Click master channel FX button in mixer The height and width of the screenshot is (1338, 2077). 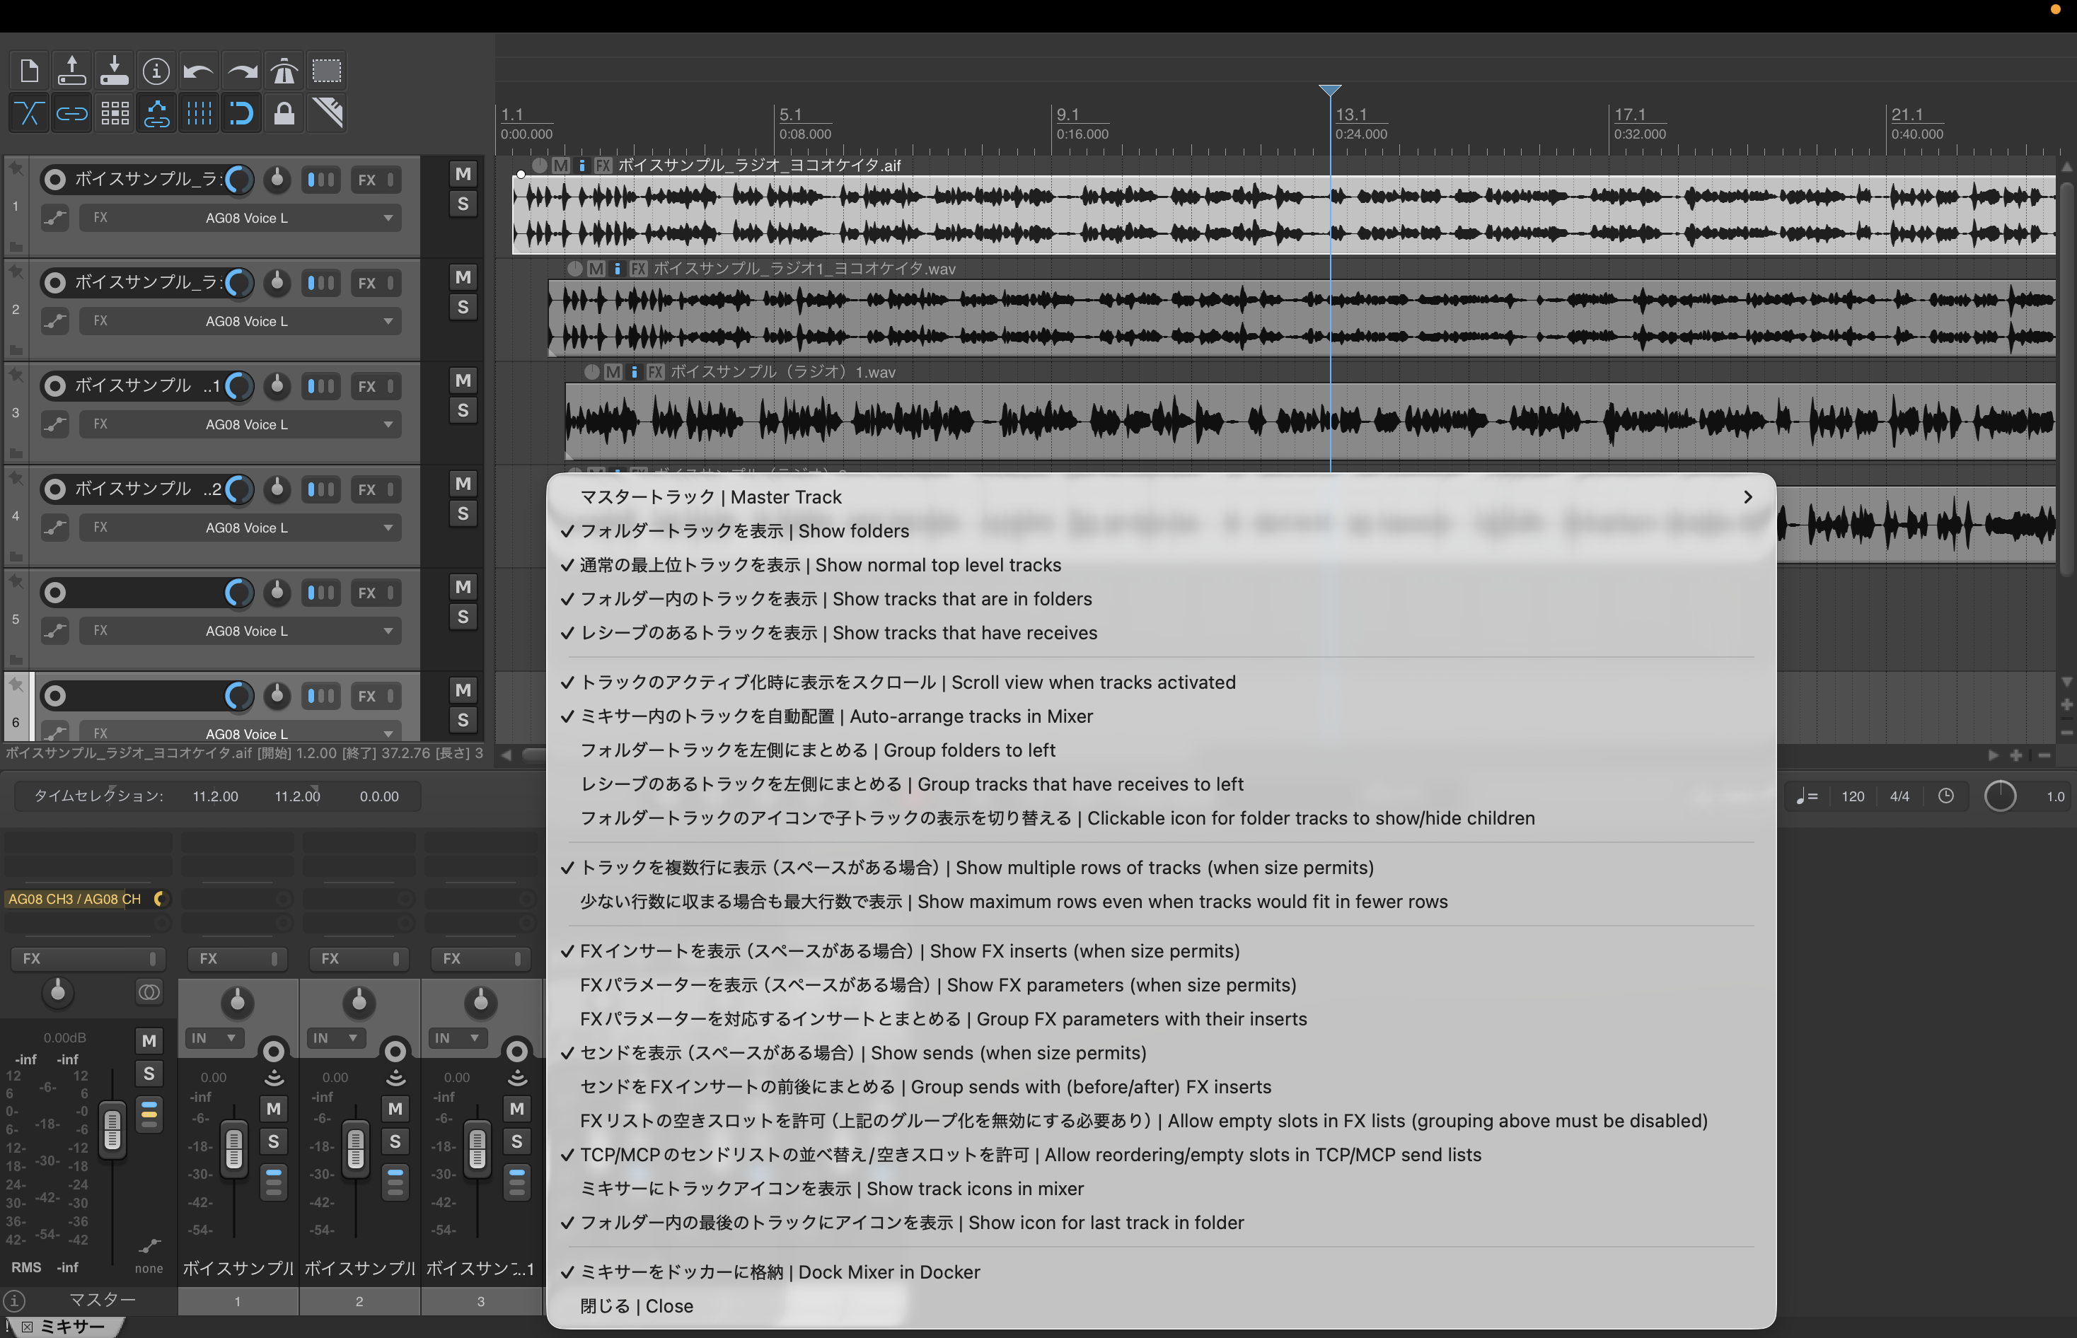[80, 958]
